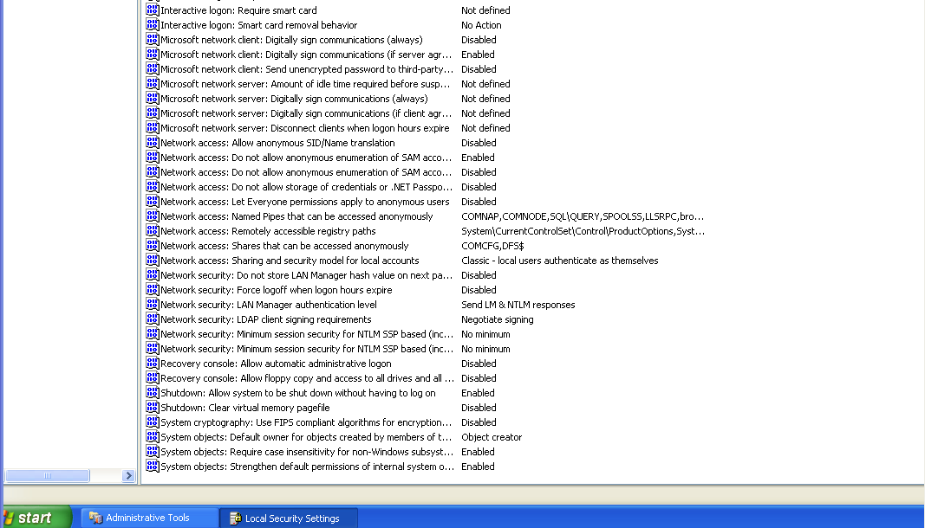925x528 pixels.
Task: Click icon for Microsoft network client: Digitally sign communications (always)
Action: click(153, 40)
